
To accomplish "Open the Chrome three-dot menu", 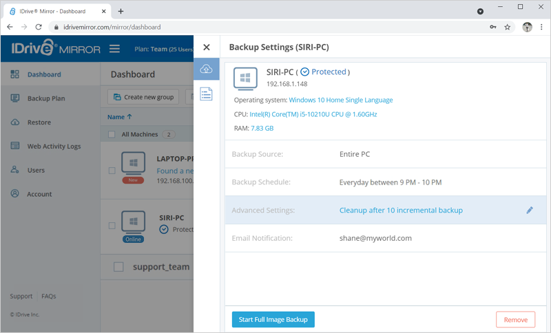I will pyautogui.click(x=541, y=27).
